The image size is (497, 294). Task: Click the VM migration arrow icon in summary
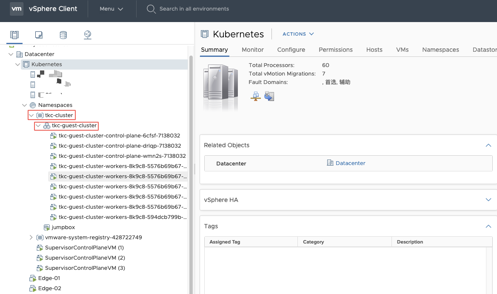click(x=269, y=96)
